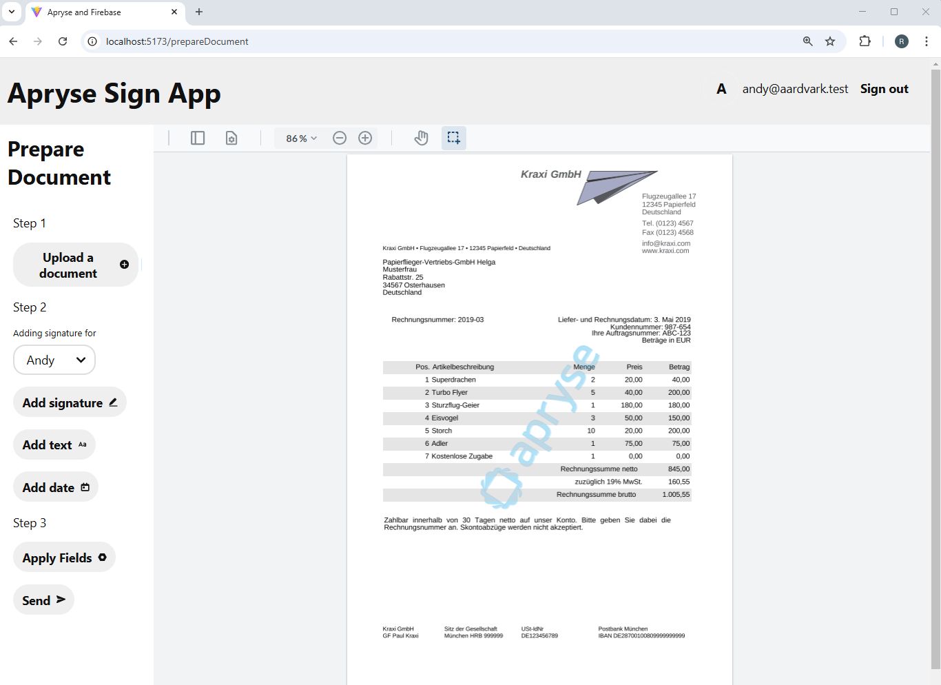Open the tab search dropdown arrow

(12, 12)
